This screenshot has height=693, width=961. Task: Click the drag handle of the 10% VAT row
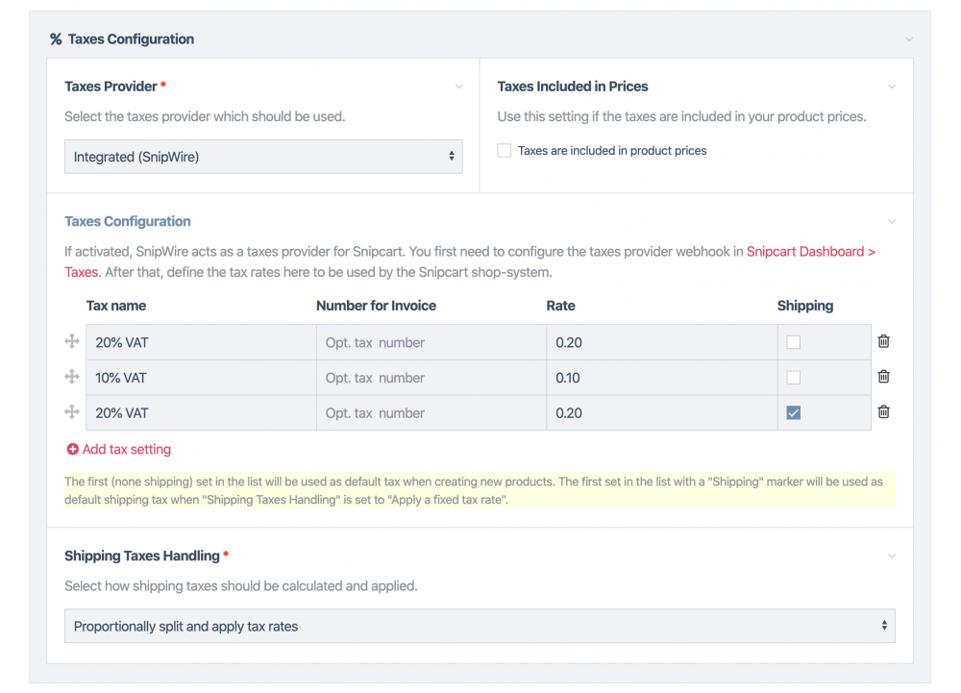pyautogui.click(x=72, y=377)
